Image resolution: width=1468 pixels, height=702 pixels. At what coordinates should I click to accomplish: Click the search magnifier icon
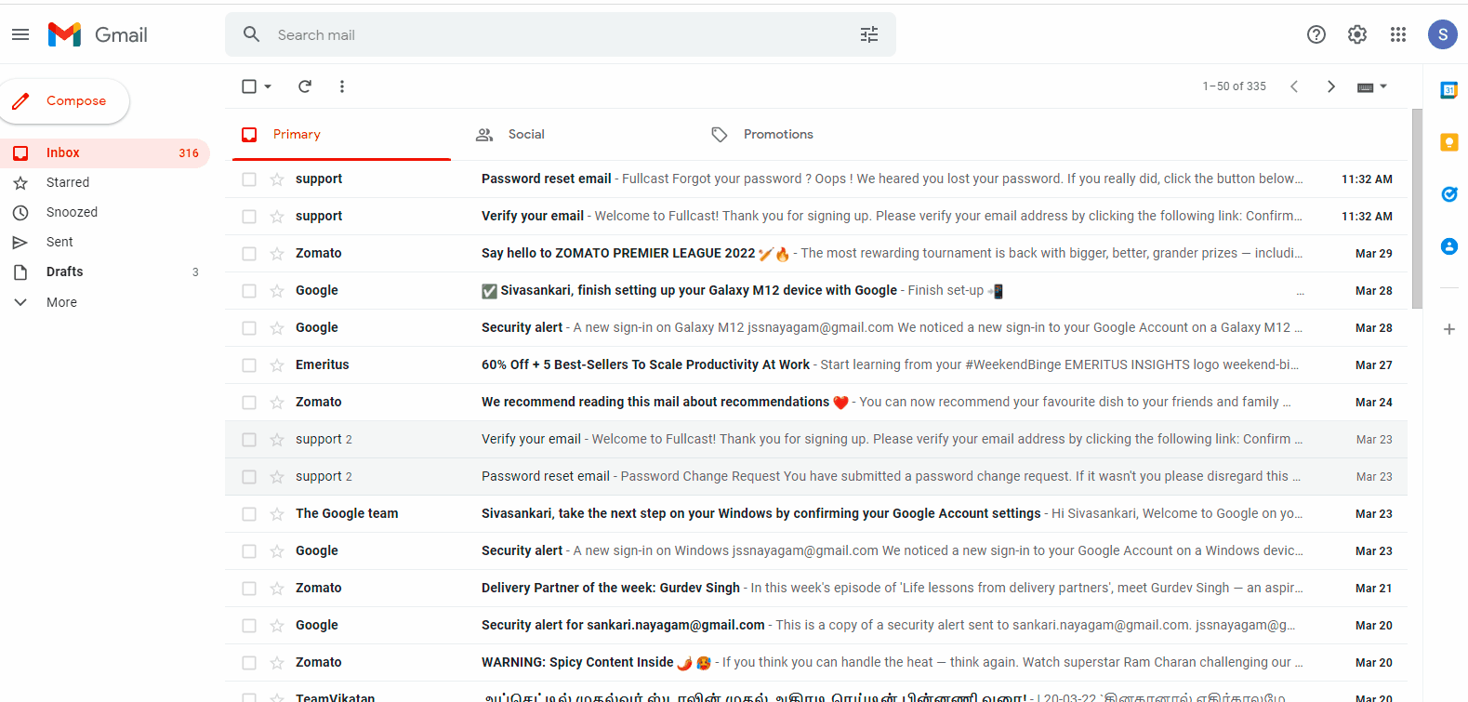[251, 34]
